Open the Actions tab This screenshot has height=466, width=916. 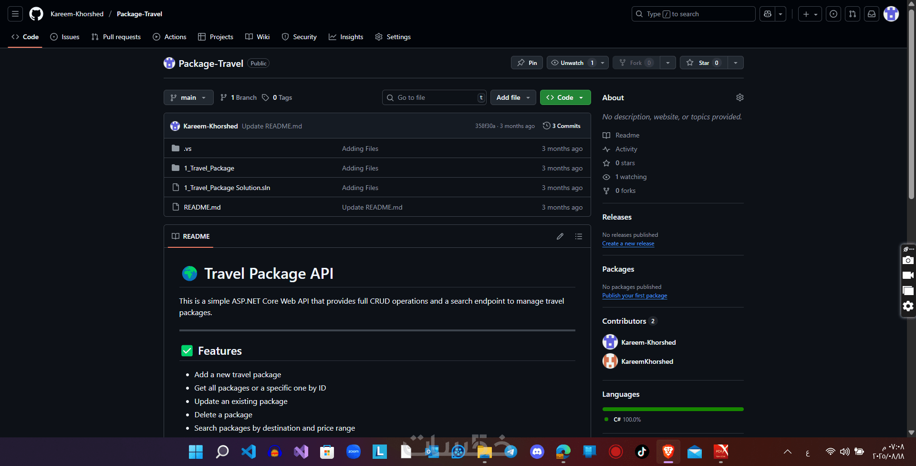(169, 37)
